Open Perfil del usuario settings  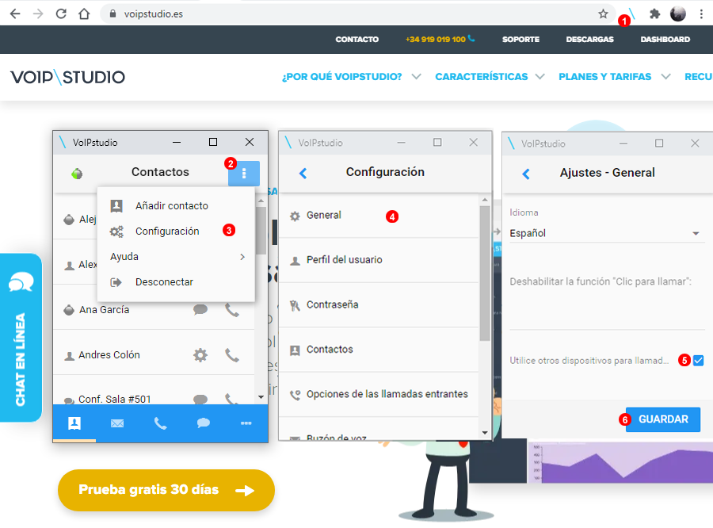[x=379, y=260]
